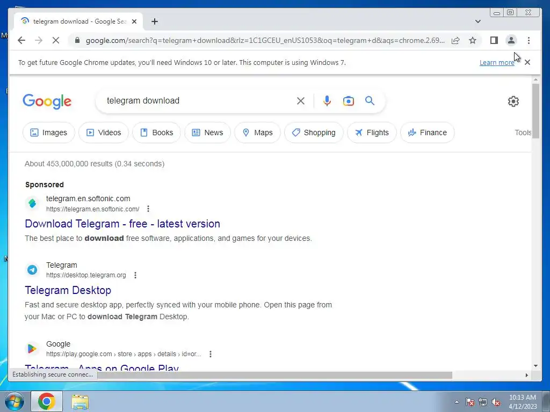Open Google Play result's three-dot options
This screenshot has width=550, height=412.
tap(211, 354)
